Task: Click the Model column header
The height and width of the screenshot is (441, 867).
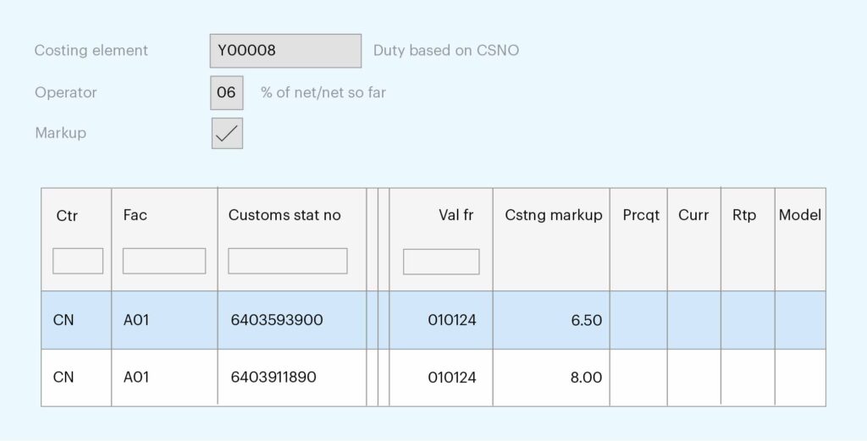Action: pos(799,215)
